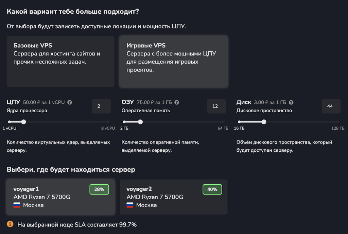Click the Дисковое пространство slider handle

coord(264,122)
